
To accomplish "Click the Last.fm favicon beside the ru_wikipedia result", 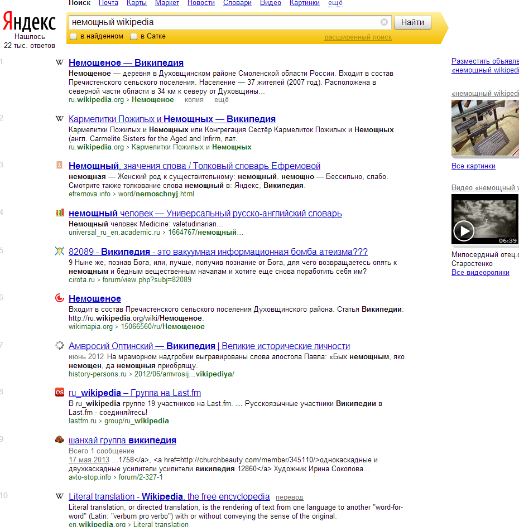I will 60,392.
